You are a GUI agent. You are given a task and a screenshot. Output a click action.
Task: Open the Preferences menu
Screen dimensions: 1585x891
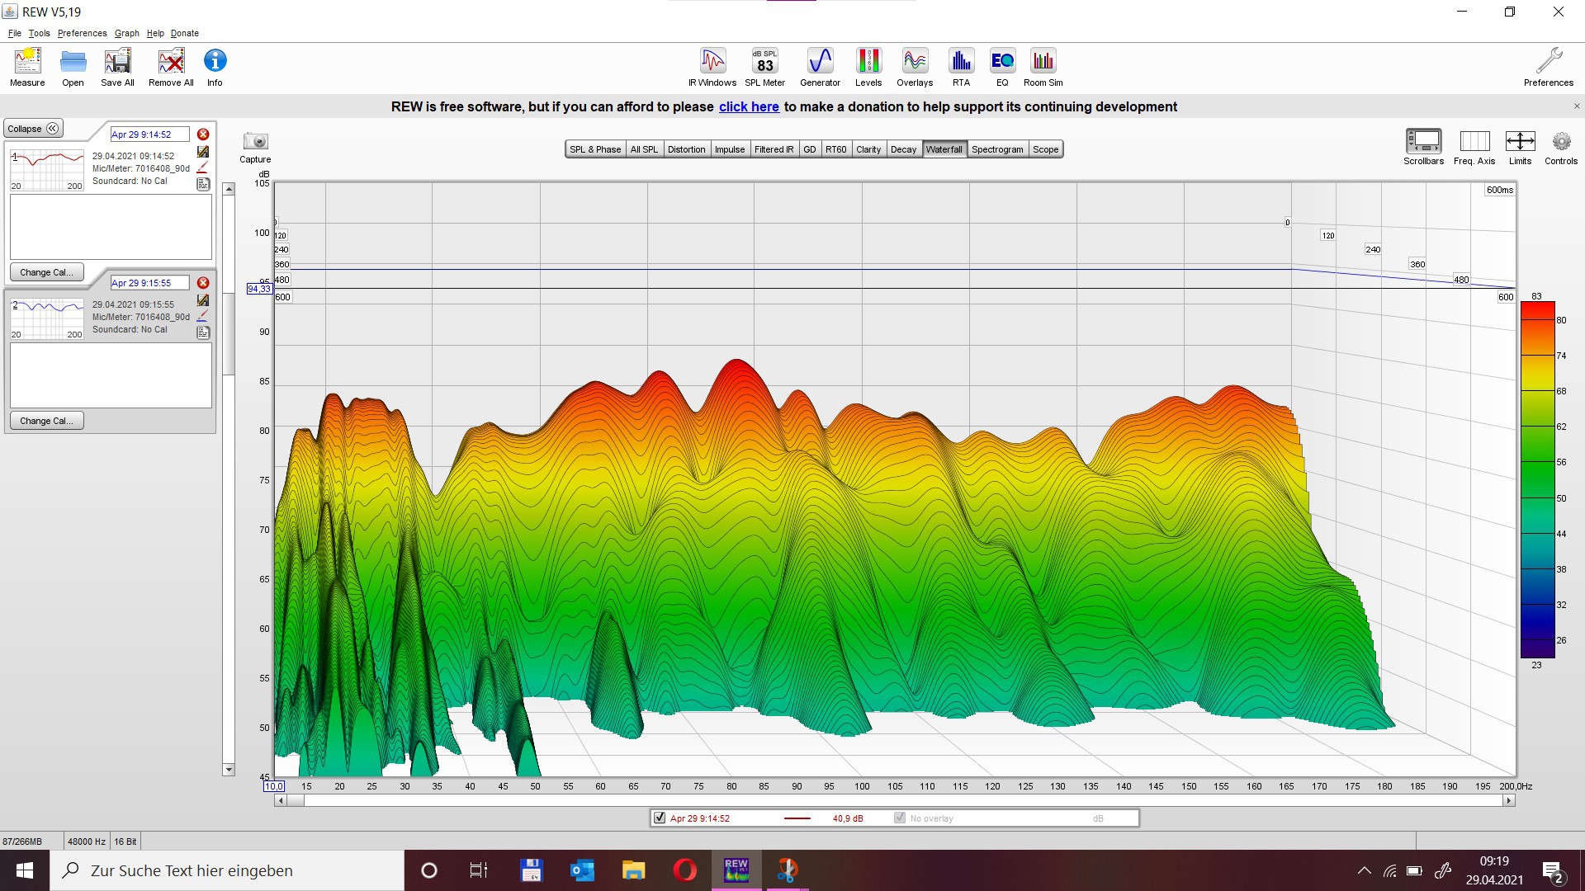(x=82, y=33)
